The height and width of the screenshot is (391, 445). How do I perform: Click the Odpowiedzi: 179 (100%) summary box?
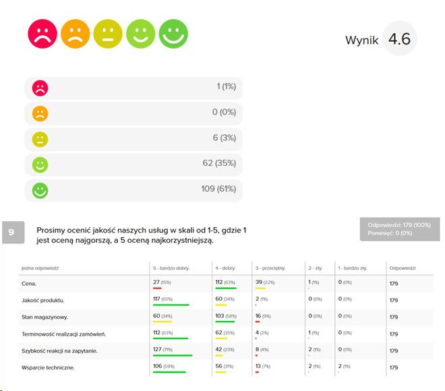click(x=400, y=229)
